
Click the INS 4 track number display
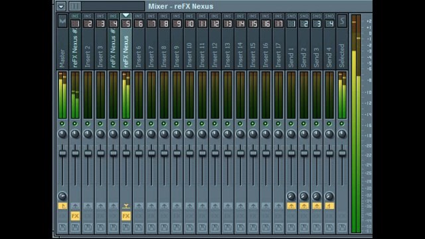[114, 24]
